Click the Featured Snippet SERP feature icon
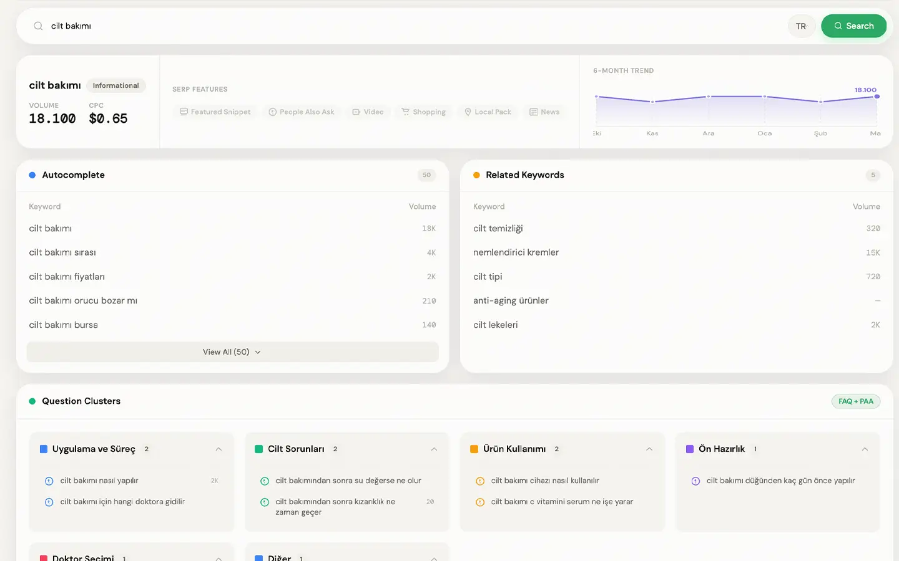The image size is (899, 561). click(x=184, y=112)
